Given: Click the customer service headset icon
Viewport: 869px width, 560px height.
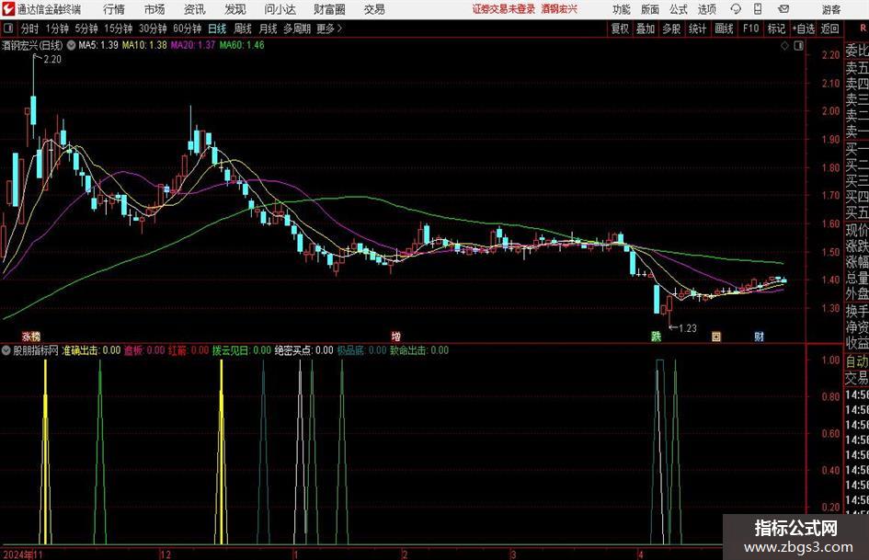Looking at the screenshot, I should point(736,9).
